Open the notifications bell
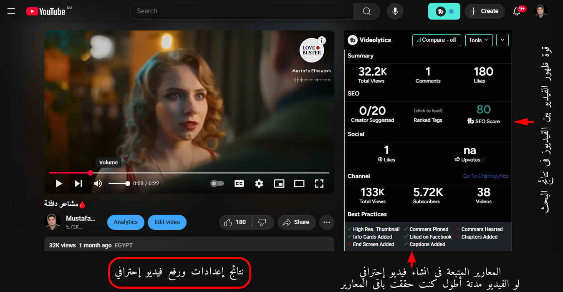Screen dimensions: 563x292 517,11
